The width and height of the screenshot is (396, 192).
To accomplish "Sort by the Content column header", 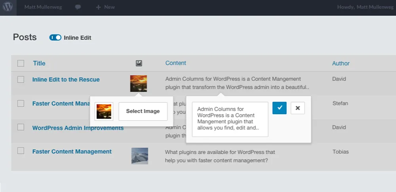I will (176, 63).
